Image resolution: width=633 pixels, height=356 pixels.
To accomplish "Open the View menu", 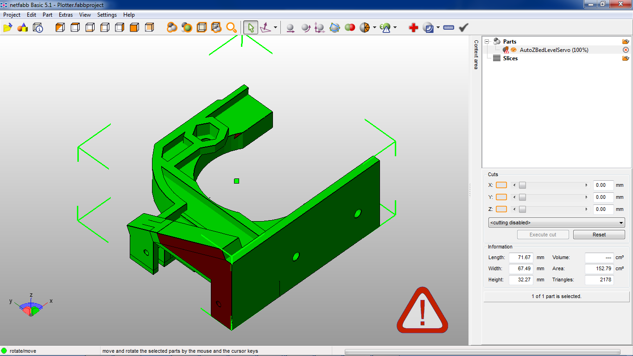I will (85, 15).
